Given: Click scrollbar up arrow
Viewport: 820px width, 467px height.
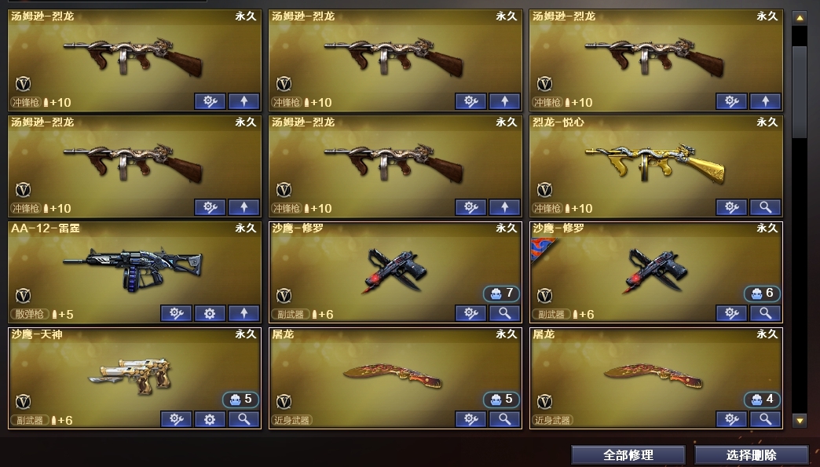Looking at the screenshot, I should [x=800, y=18].
